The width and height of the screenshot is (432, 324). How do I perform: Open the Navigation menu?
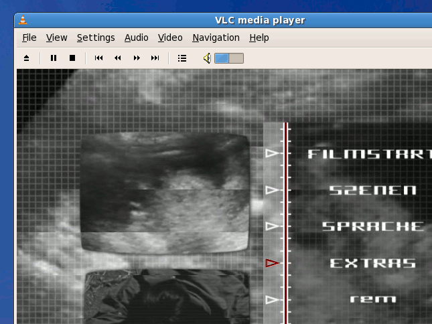216,37
